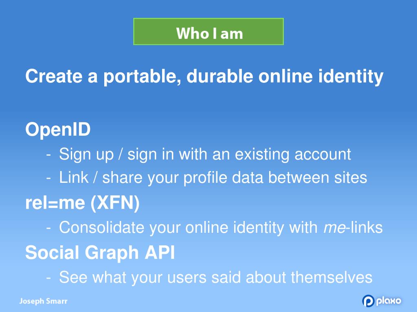Click the plaxo wordmark text

tap(388, 301)
